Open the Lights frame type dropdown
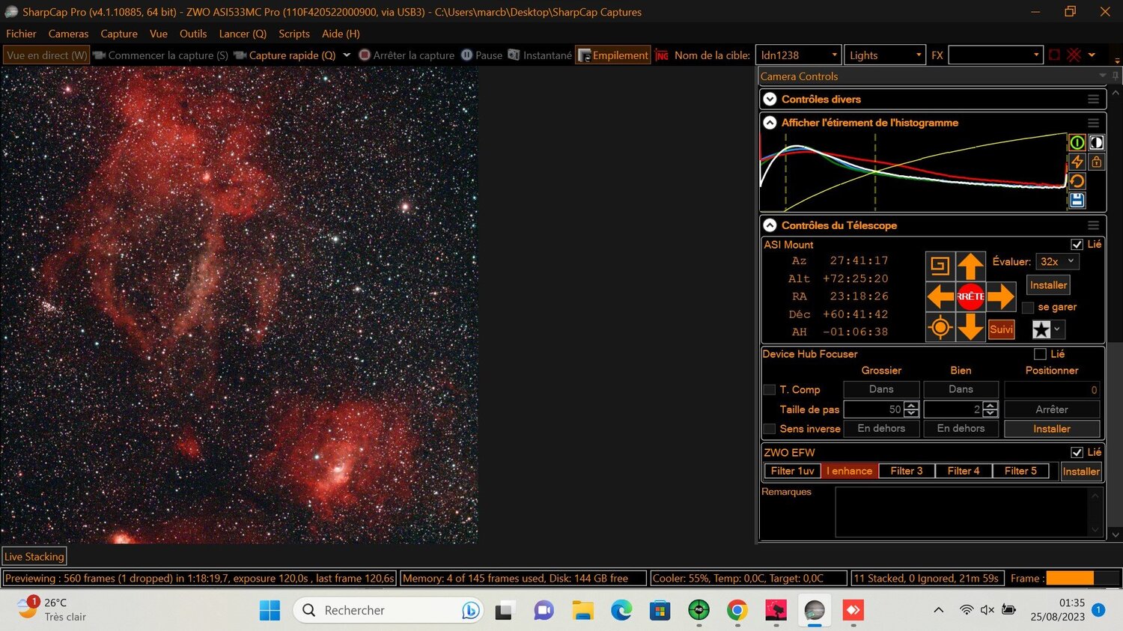The height and width of the screenshot is (631, 1123). coord(919,55)
